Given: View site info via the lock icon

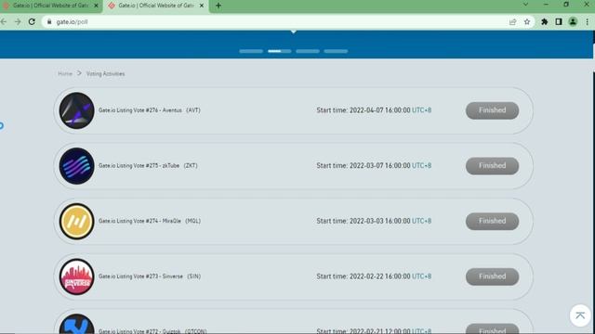Looking at the screenshot, I should point(49,22).
